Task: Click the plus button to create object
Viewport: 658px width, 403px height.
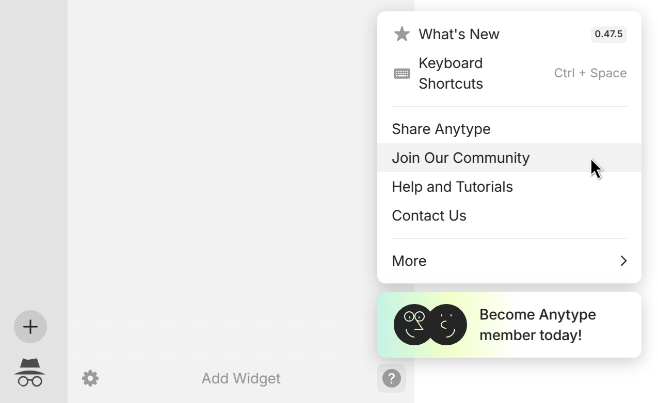Action: coord(30,327)
